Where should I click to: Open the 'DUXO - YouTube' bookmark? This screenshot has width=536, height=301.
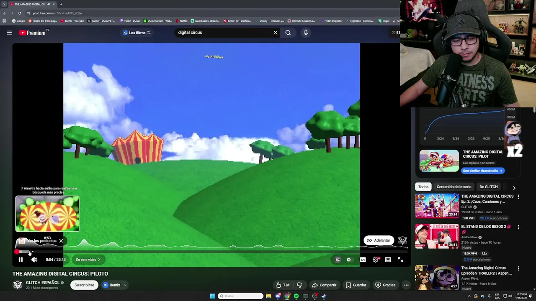pyautogui.click(x=72, y=20)
